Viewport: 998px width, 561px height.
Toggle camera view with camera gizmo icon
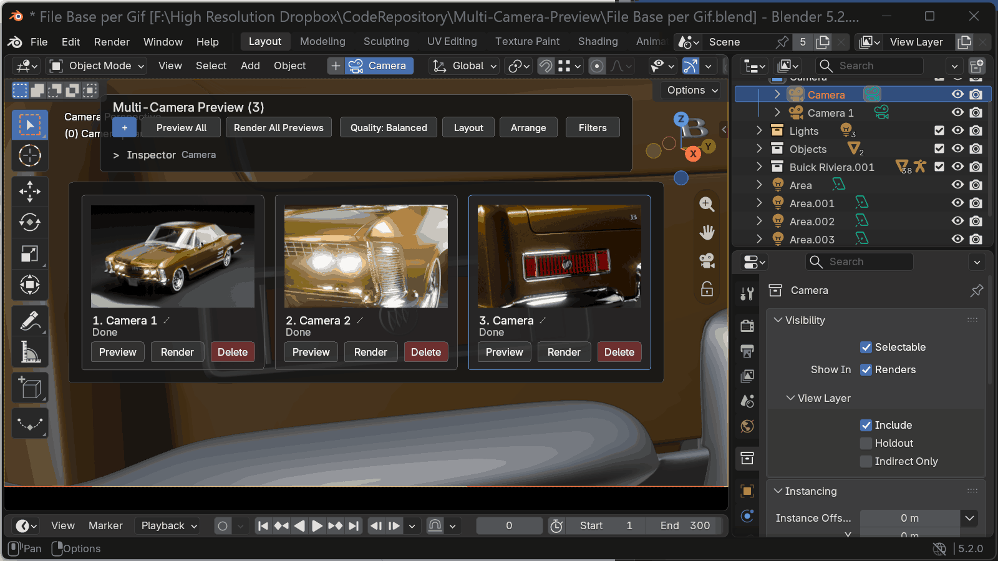pyautogui.click(x=707, y=261)
